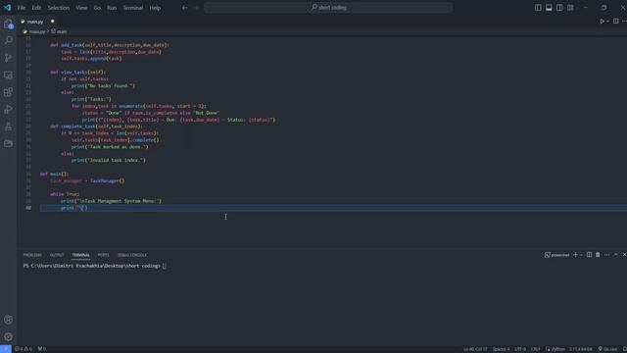Image resolution: width=627 pixels, height=353 pixels.
Task: Go to line via Ln, Col indicator
Action: (475, 349)
